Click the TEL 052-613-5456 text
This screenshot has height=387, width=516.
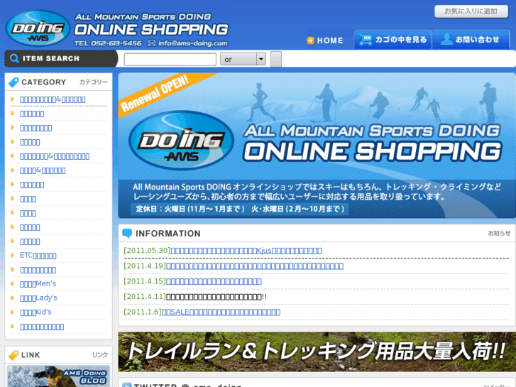[x=108, y=43]
